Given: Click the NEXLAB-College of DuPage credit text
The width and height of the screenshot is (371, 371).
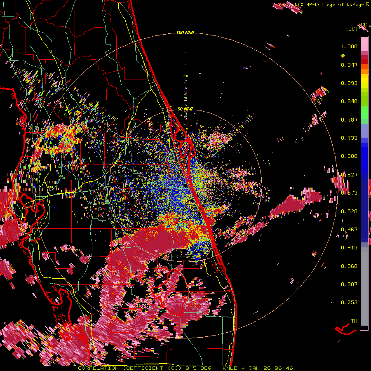Looking at the screenshot, I should [329, 5].
